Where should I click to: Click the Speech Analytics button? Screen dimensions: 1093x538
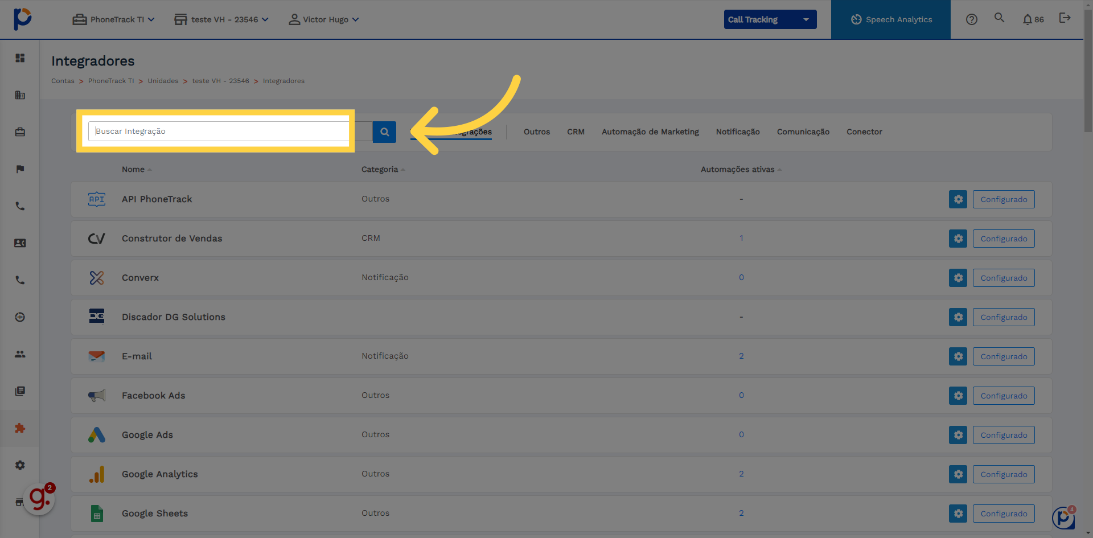[891, 19]
